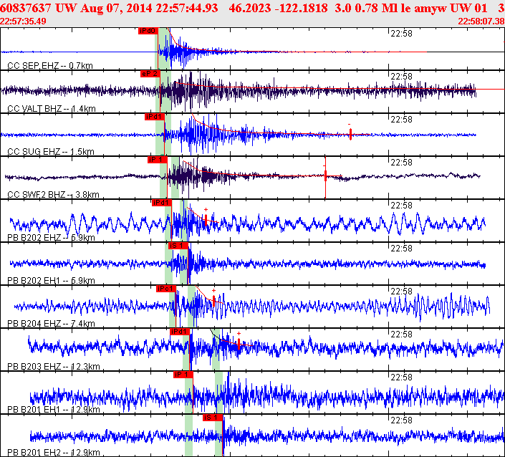Click the red coda end marker on SUG trace
505x457 pixels.
(350, 133)
